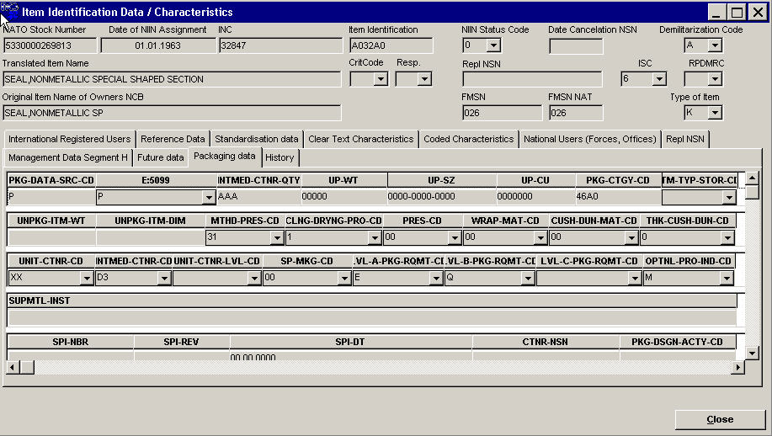Maximize the Item Identification Data window

[x=737, y=12]
